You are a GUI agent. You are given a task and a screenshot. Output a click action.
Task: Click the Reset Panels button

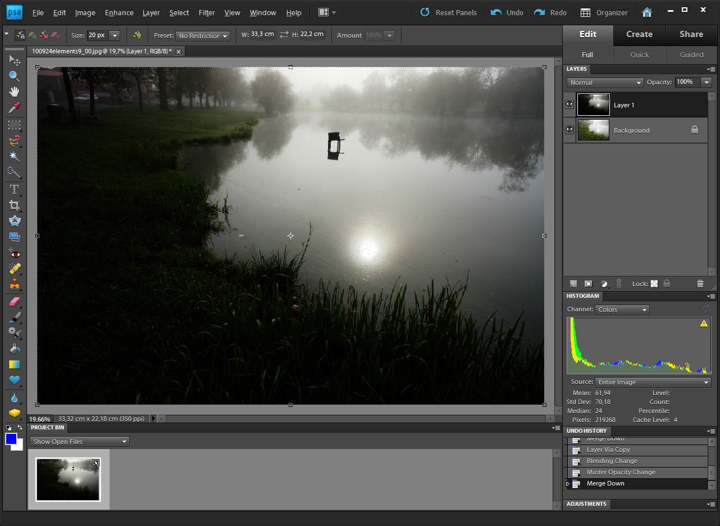(449, 12)
